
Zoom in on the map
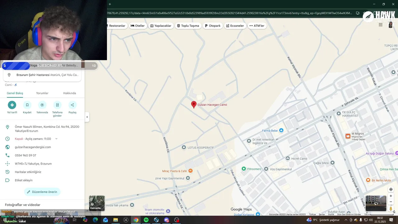(391, 196)
